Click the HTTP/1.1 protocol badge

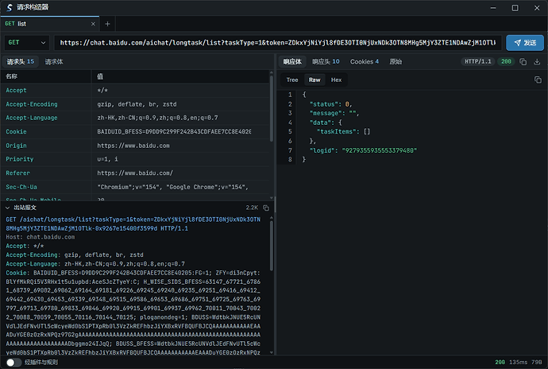click(x=478, y=61)
